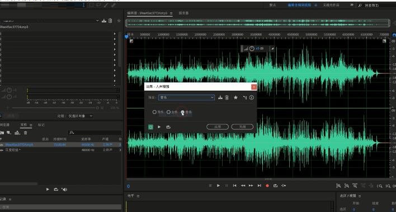Switch to the 标记 tab
The height and width of the screenshot is (212, 396).
[x=41, y=125]
